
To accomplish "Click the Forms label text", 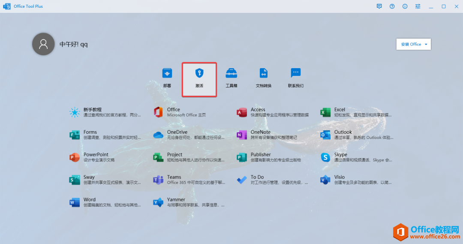I will [x=90, y=132].
